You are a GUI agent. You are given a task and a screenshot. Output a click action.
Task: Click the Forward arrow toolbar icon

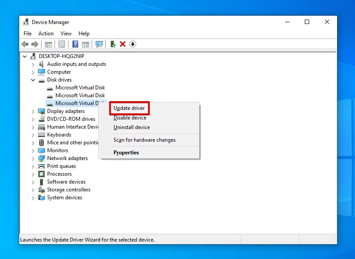(x=35, y=44)
